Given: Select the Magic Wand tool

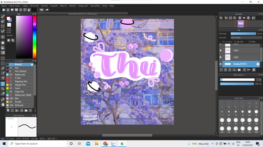Looking at the screenshot, I should [x=3, y=68].
